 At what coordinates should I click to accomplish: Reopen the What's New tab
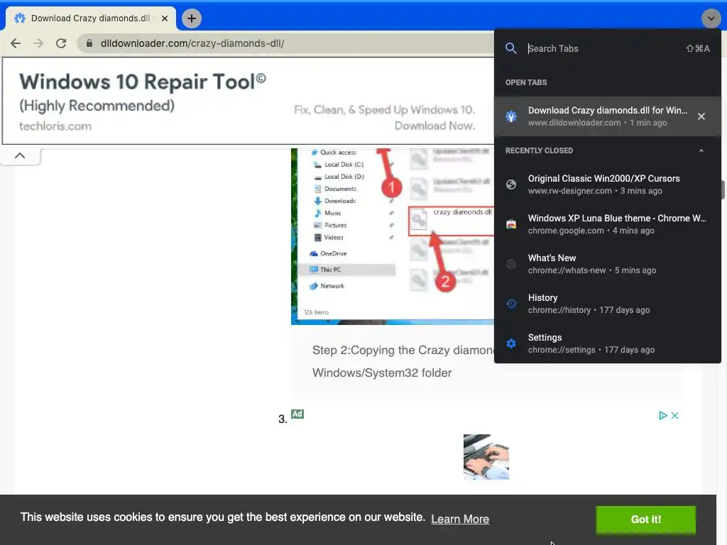608,264
